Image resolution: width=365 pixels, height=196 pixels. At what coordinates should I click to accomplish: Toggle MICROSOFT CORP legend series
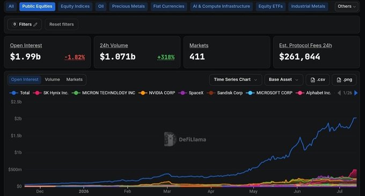269,93
